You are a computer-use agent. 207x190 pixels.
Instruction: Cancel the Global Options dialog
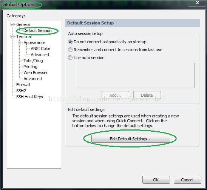pyautogui.click(x=187, y=179)
